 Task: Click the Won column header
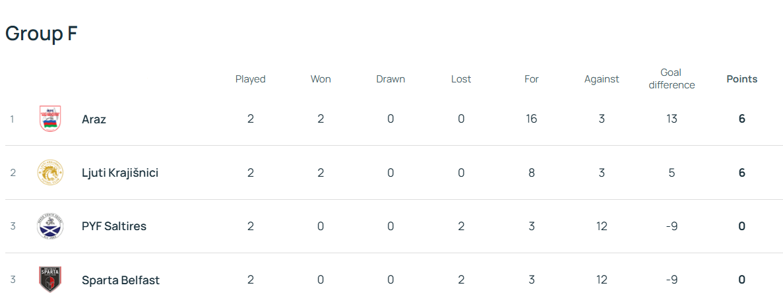321,79
